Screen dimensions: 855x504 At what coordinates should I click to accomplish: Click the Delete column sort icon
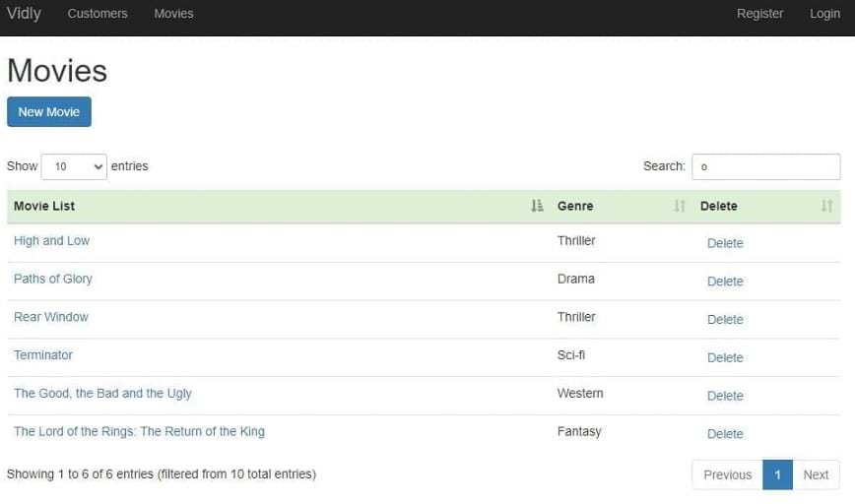point(826,206)
